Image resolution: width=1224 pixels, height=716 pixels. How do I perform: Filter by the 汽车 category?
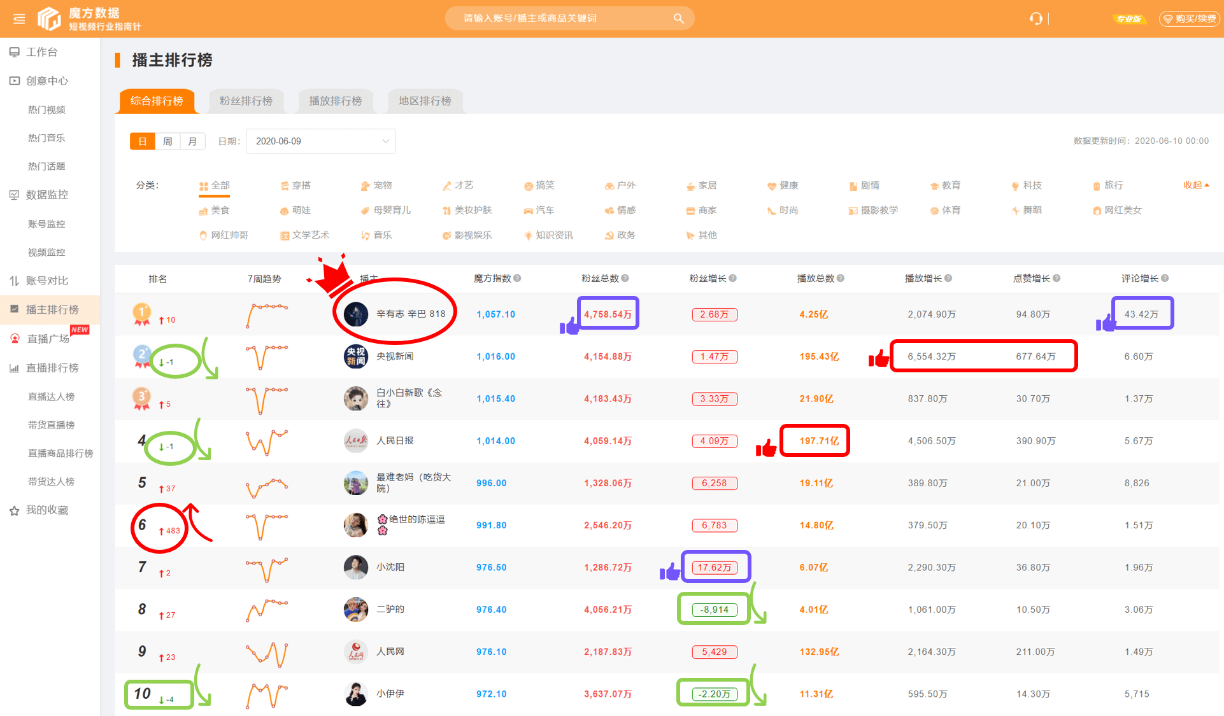[539, 211]
